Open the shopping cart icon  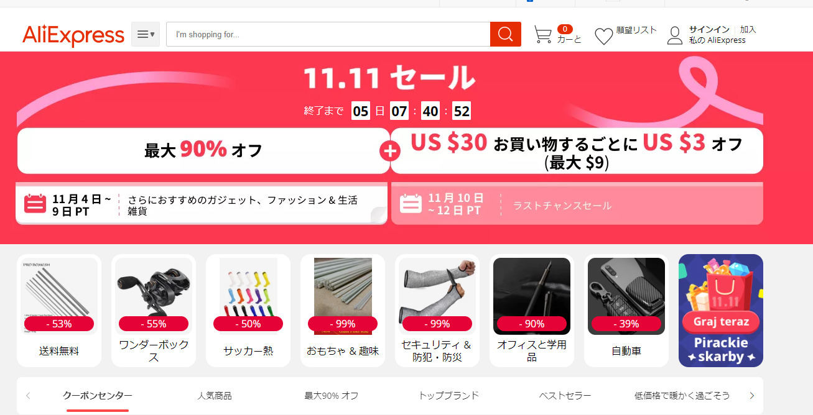tap(543, 35)
